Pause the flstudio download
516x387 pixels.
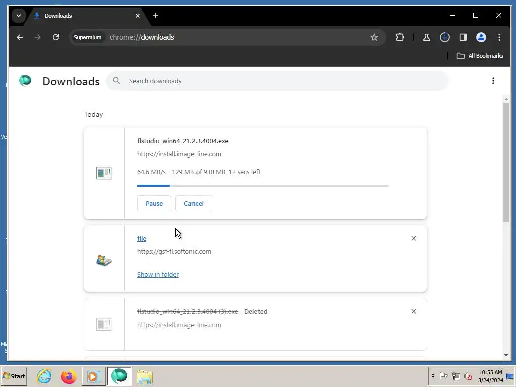coord(154,203)
